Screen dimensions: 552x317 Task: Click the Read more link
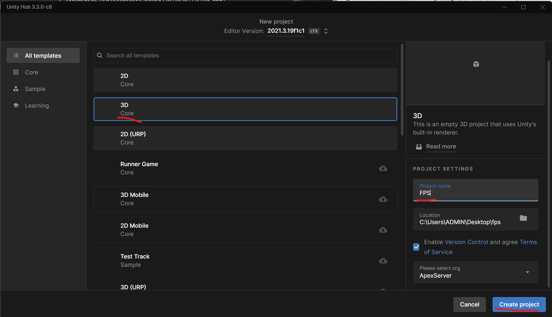pos(441,146)
